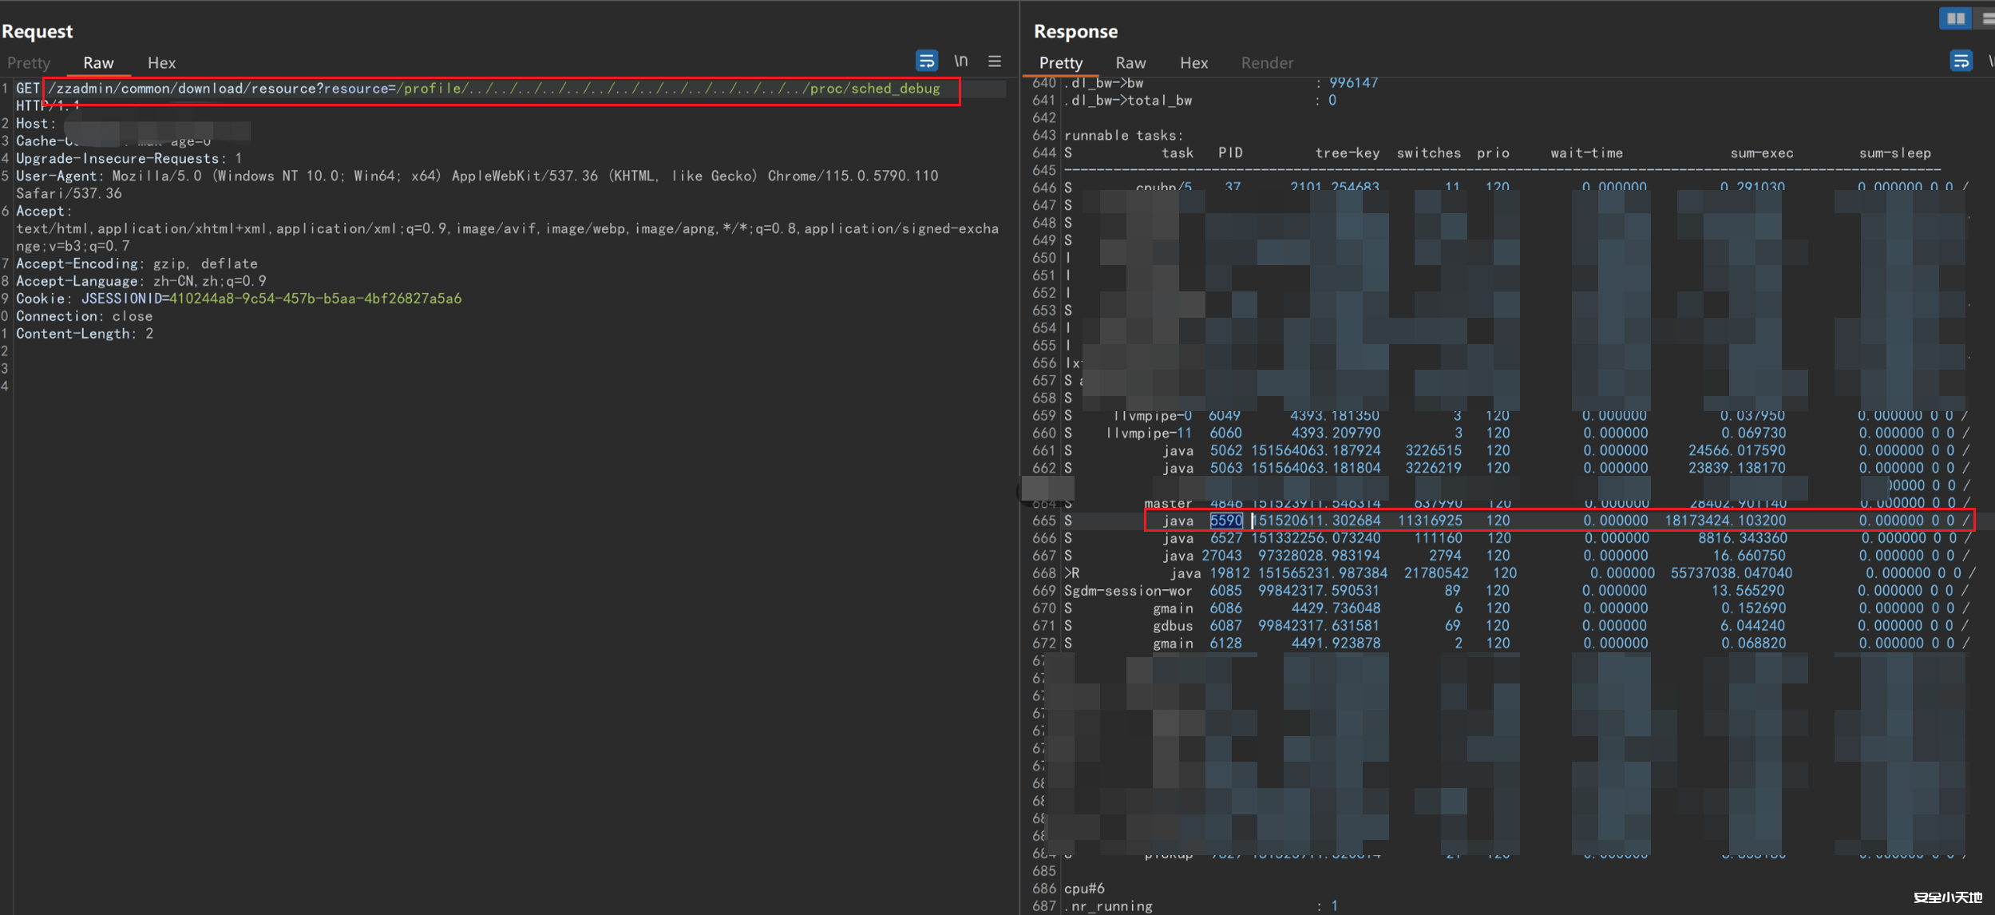Toggle word wrap in Response panel
The height and width of the screenshot is (915, 1995).
pyautogui.click(x=1961, y=61)
